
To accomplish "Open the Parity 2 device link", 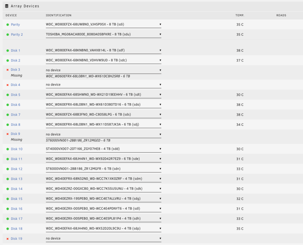I will tap(17, 35).
